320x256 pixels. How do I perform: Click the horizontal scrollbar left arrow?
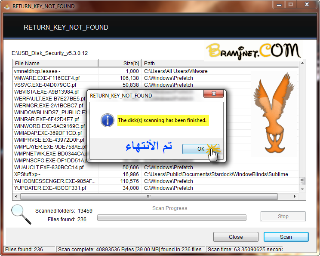click(16, 196)
